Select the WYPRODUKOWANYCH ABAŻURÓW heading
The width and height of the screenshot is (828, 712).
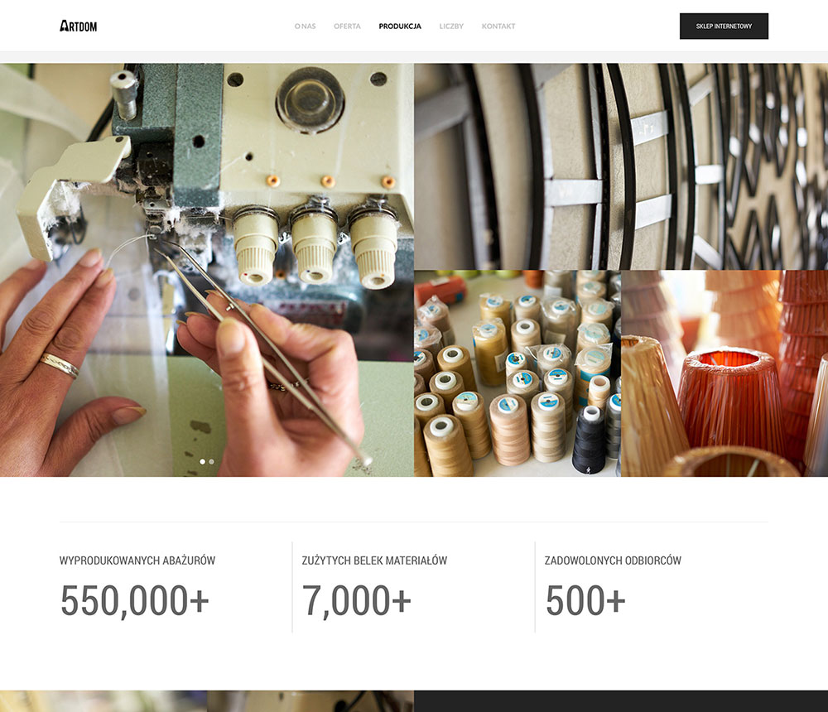coord(137,560)
